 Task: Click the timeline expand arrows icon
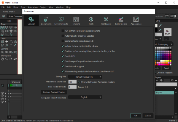[x=2, y=86]
